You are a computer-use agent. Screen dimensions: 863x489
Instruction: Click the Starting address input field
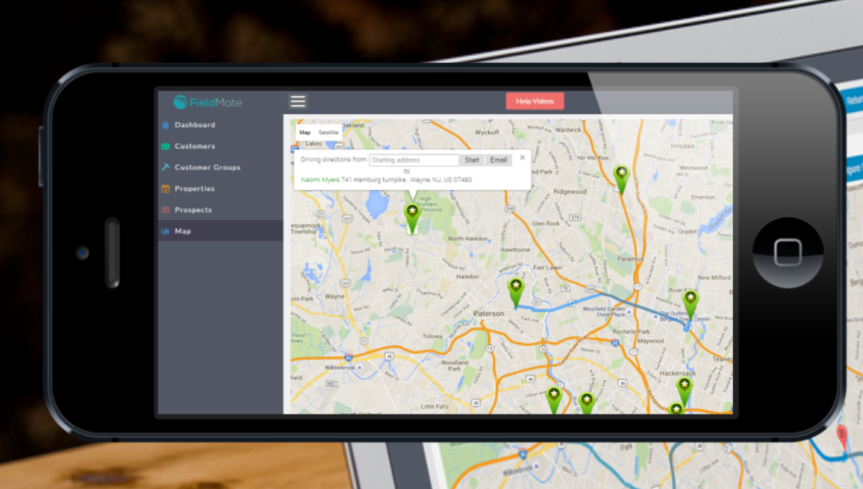pyautogui.click(x=415, y=160)
